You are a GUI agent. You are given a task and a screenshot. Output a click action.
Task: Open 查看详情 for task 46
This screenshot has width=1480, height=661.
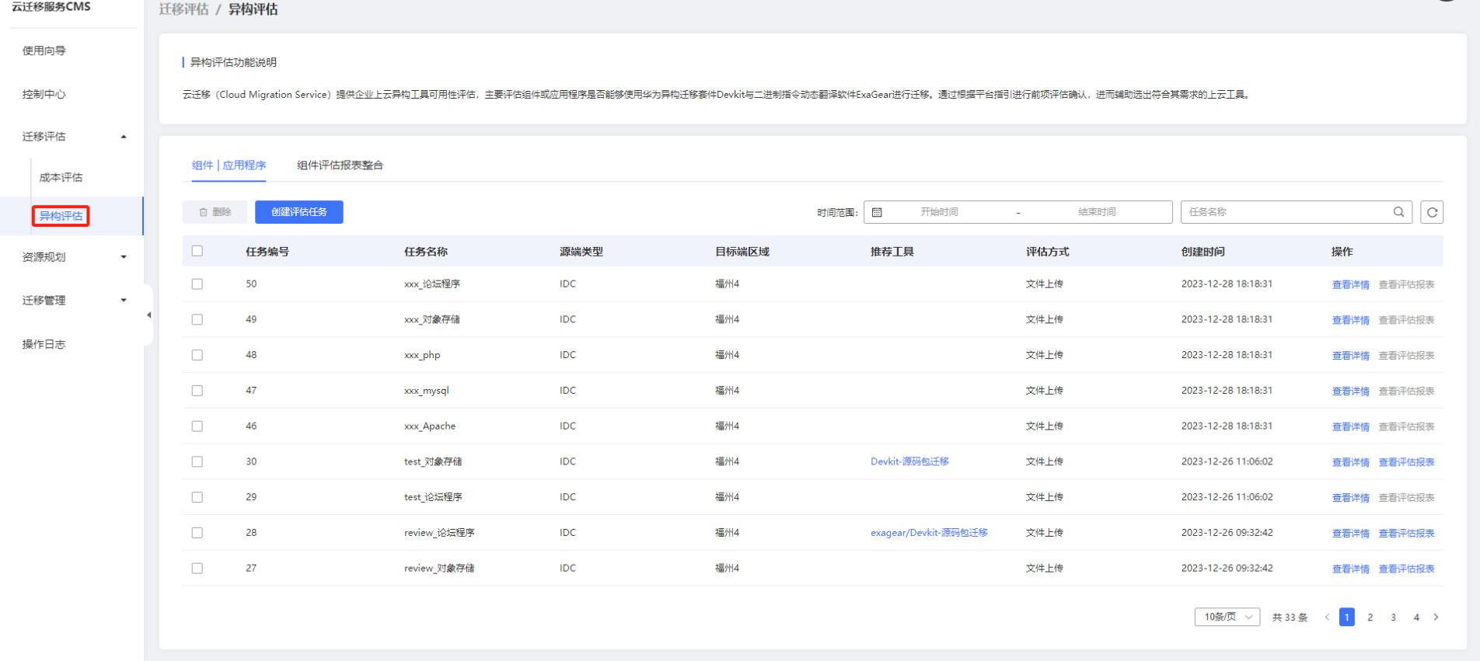tap(1351, 426)
